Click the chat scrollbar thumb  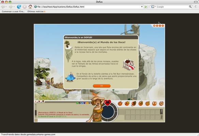tap(36, 113)
